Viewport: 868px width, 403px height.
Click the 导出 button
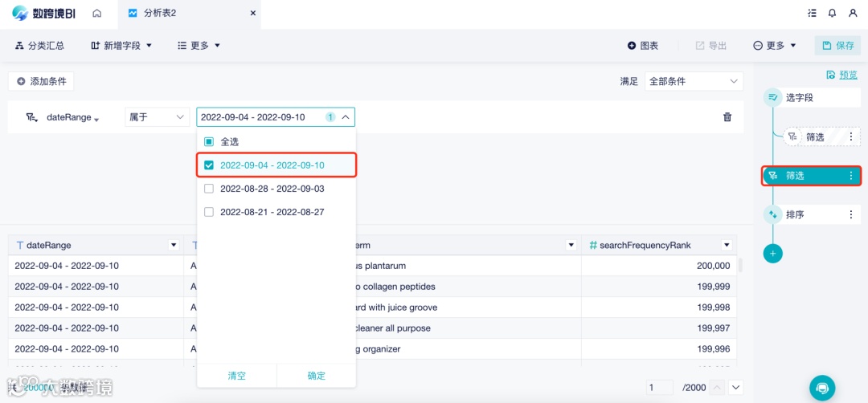710,46
